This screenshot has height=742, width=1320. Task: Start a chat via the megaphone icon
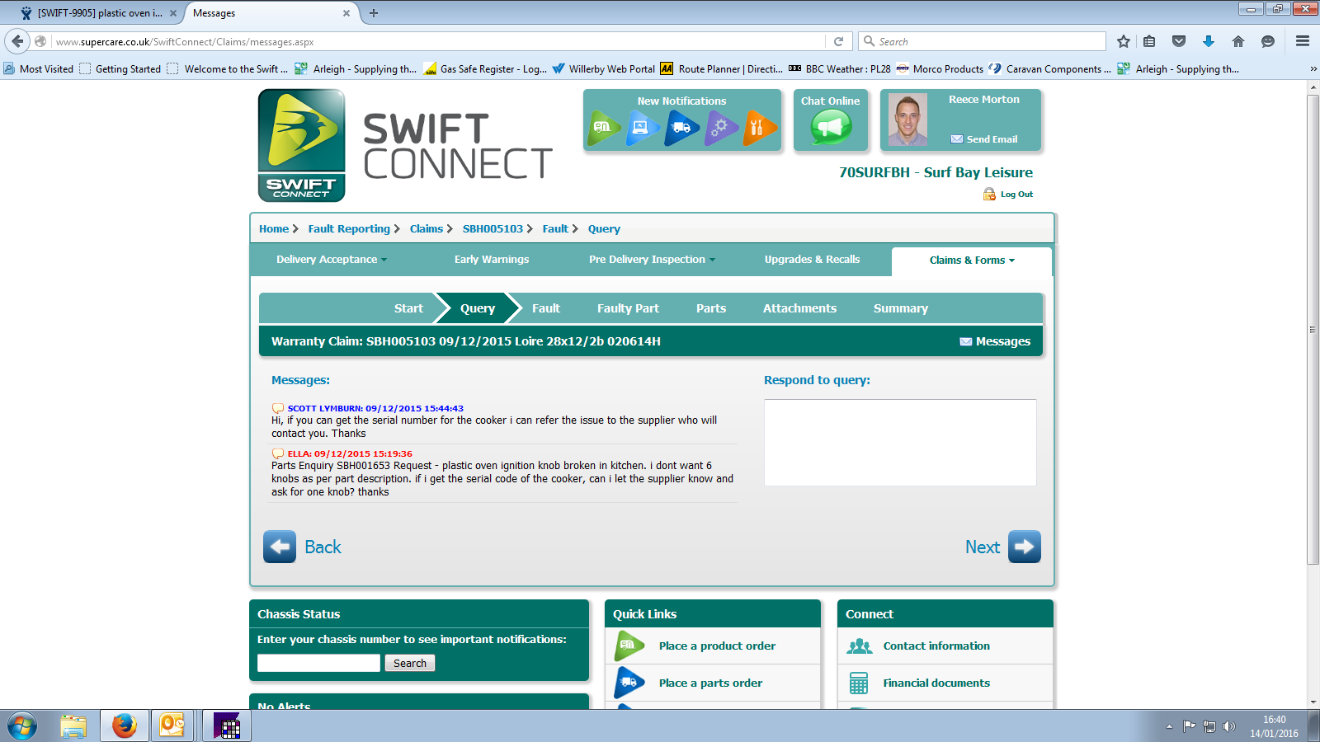831,128
